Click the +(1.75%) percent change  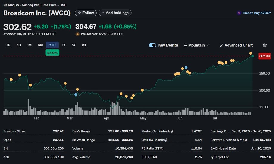(x=61, y=27)
